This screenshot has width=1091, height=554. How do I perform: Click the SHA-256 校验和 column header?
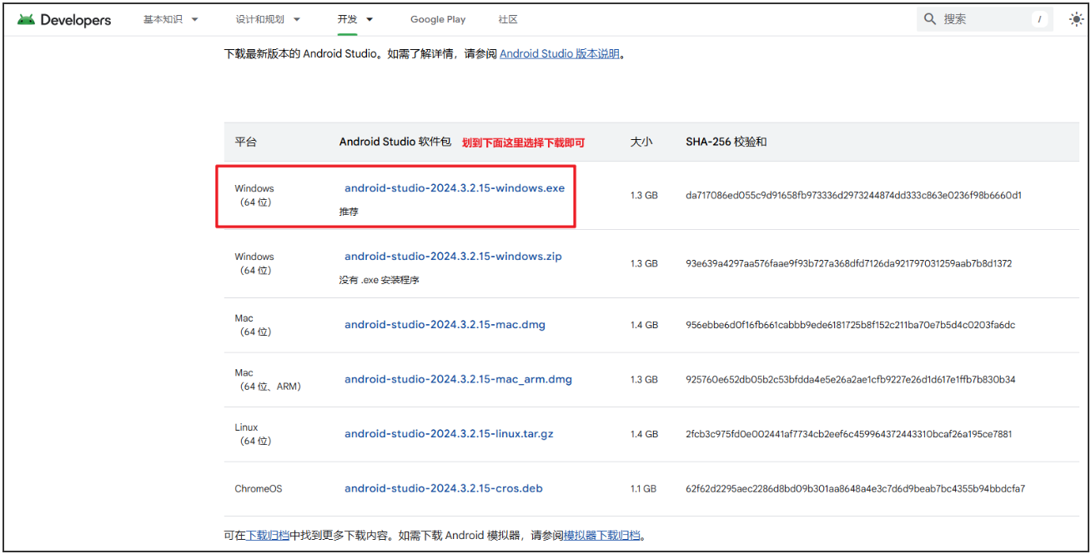[726, 142]
